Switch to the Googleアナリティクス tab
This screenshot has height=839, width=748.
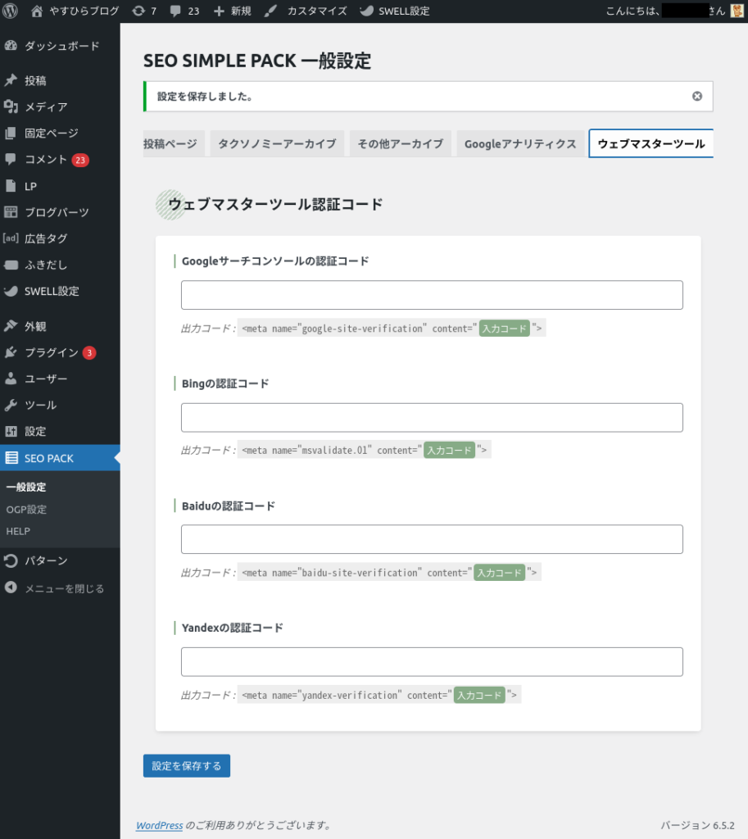(x=520, y=143)
